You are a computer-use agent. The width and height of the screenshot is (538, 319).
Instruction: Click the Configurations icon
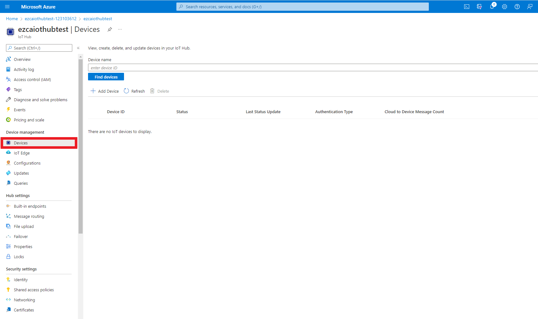pyautogui.click(x=9, y=163)
